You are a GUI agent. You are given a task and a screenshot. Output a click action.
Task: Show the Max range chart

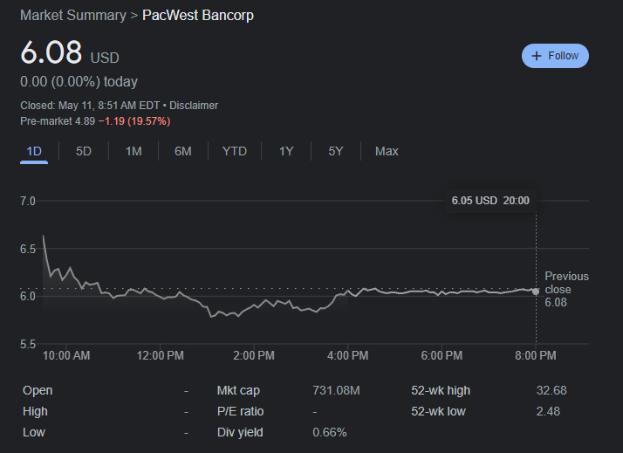click(x=387, y=151)
